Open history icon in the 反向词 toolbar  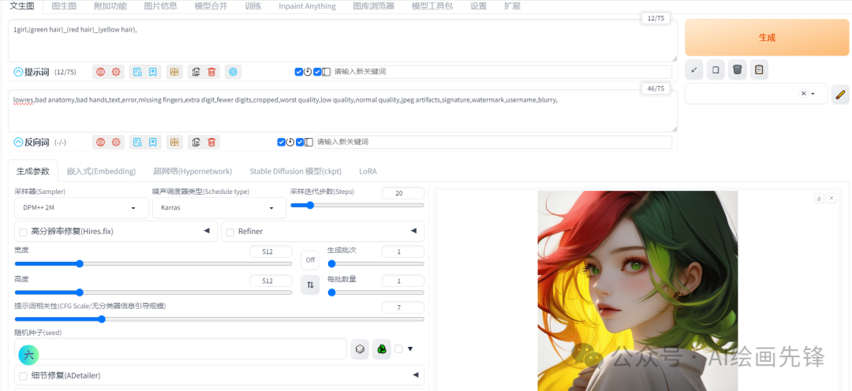click(137, 142)
